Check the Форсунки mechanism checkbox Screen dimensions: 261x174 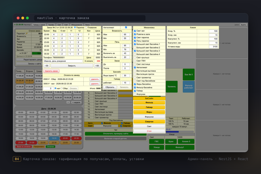[x=135, y=94]
